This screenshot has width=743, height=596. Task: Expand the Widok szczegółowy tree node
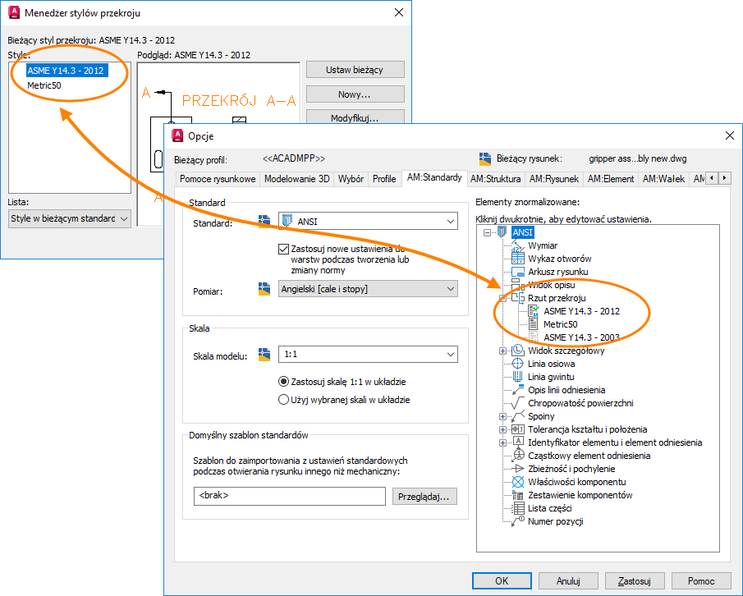(x=502, y=351)
